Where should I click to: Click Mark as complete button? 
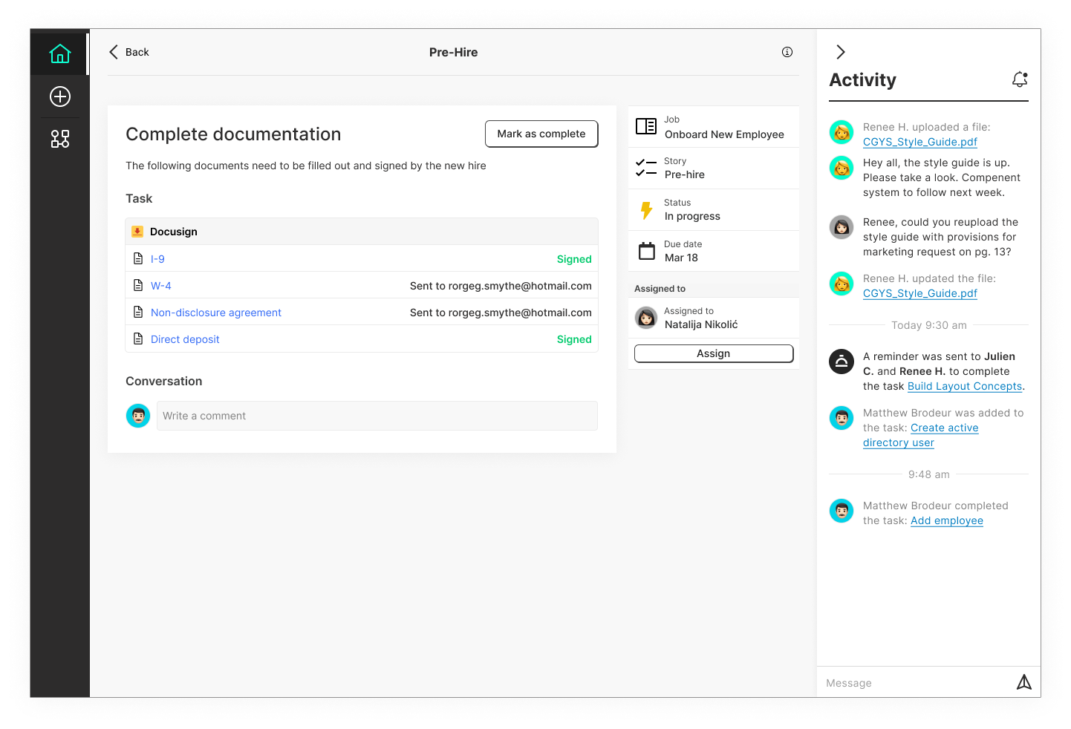coord(541,134)
